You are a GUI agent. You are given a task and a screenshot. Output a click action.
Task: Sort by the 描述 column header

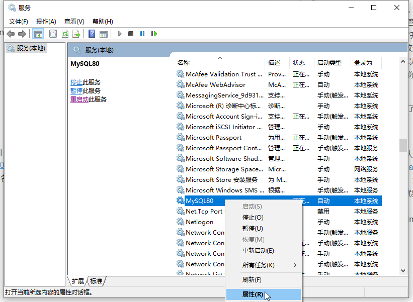click(277, 63)
